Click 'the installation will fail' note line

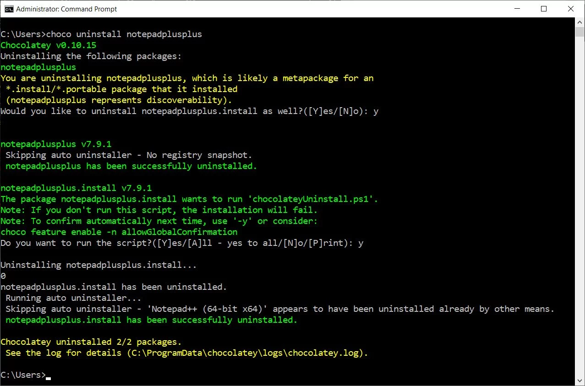159,210
